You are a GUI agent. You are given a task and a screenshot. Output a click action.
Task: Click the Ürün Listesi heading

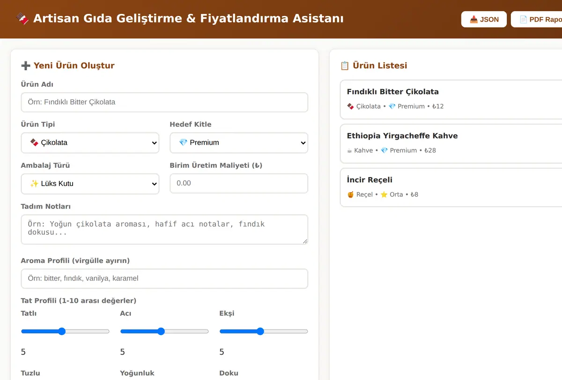374,66
